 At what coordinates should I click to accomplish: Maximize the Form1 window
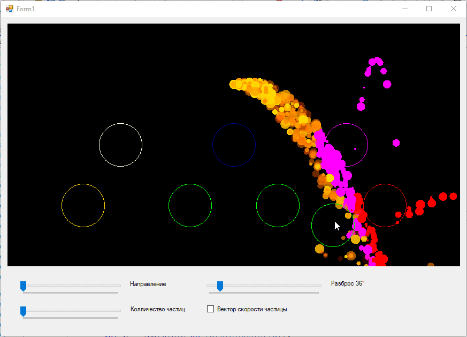tap(429, 9)
